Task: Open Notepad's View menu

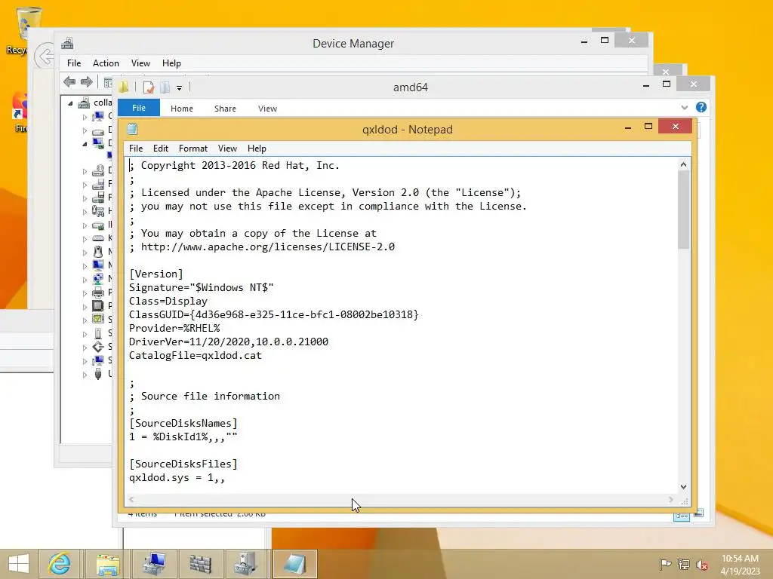Action: point(227,149)
